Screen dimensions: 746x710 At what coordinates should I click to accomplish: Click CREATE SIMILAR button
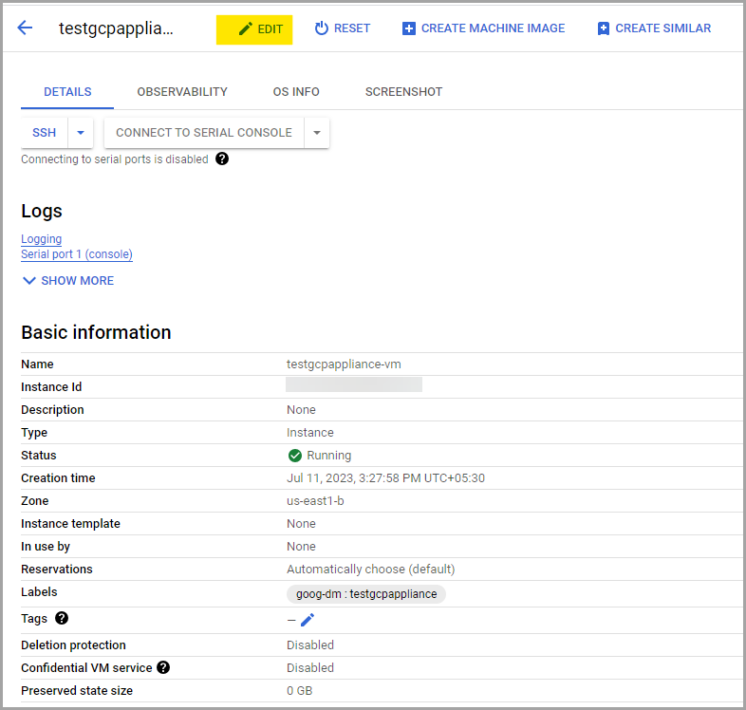pyautogui.click(x=654, y=28)
